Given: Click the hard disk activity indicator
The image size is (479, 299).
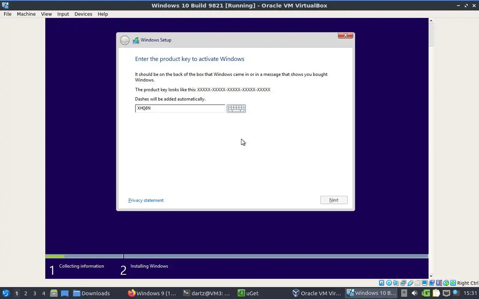Looking at the screenshot, I should pyautogui.click(x=381, y=283).
